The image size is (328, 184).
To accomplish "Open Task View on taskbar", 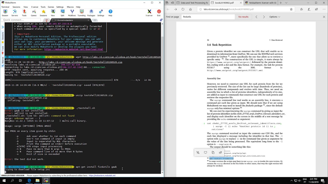I will coord(20,180).
